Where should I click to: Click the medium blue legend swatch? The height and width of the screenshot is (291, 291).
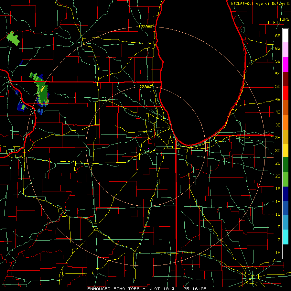point(286,208)
